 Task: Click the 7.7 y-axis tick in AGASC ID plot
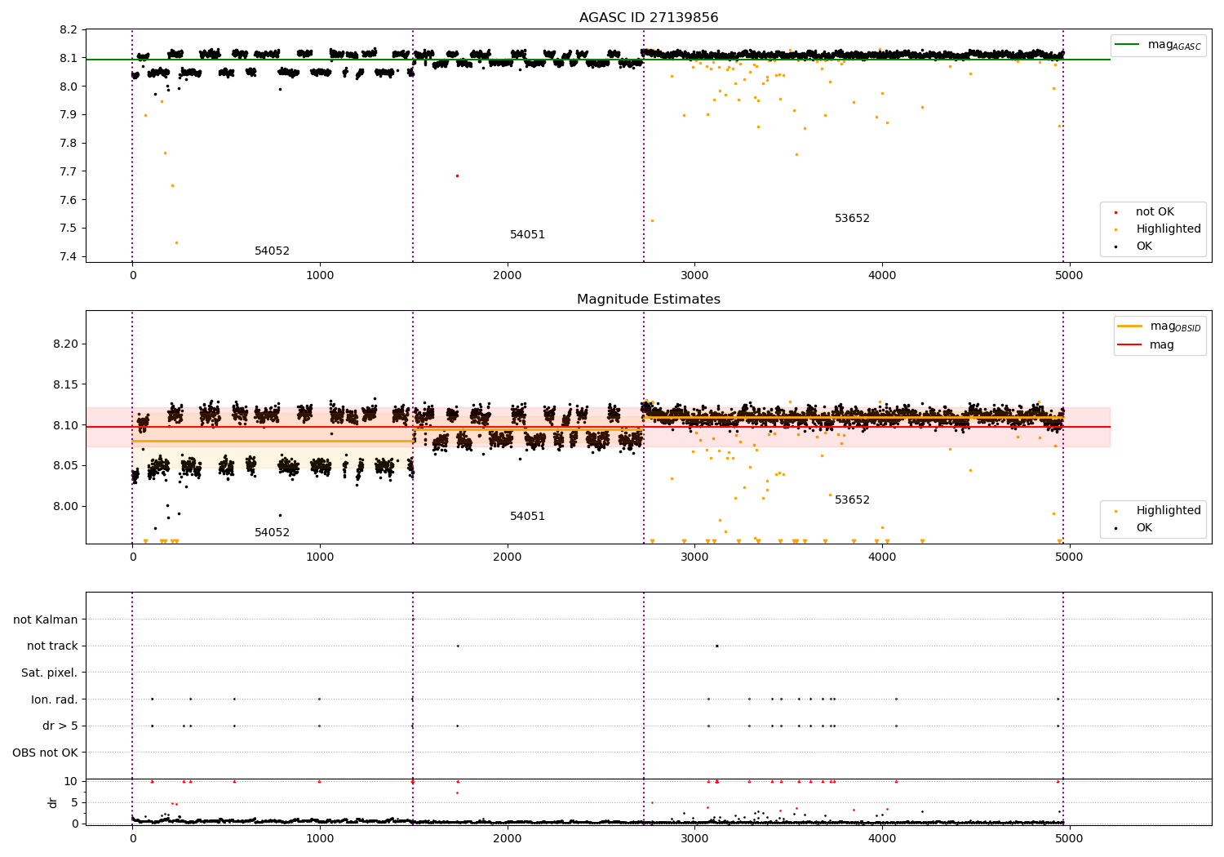click(x=69, y=172)
